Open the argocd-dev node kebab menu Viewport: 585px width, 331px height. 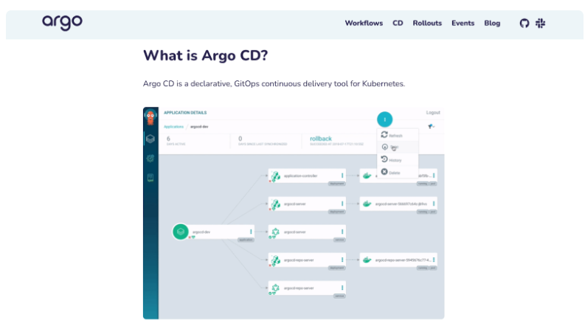251,232
